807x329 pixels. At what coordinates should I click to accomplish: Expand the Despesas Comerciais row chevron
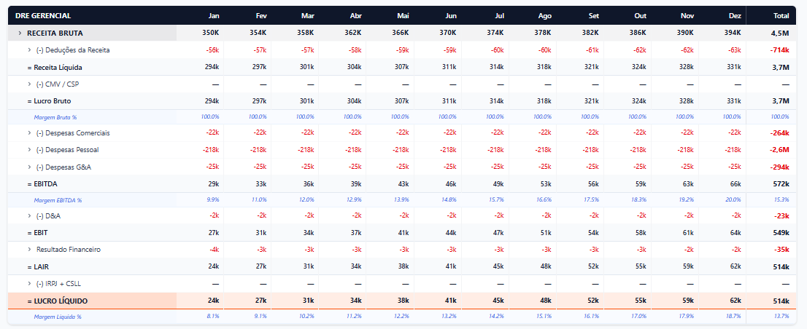point(29,133)
